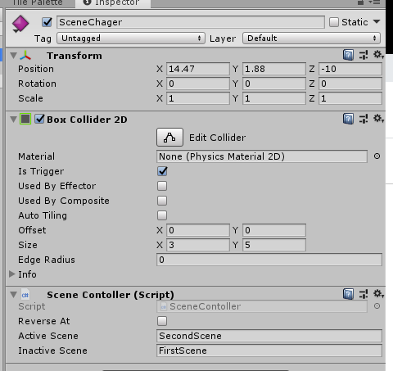393x371 pixels.
Task: Click the Physics Material 2D object field
Action: [262, 156]
